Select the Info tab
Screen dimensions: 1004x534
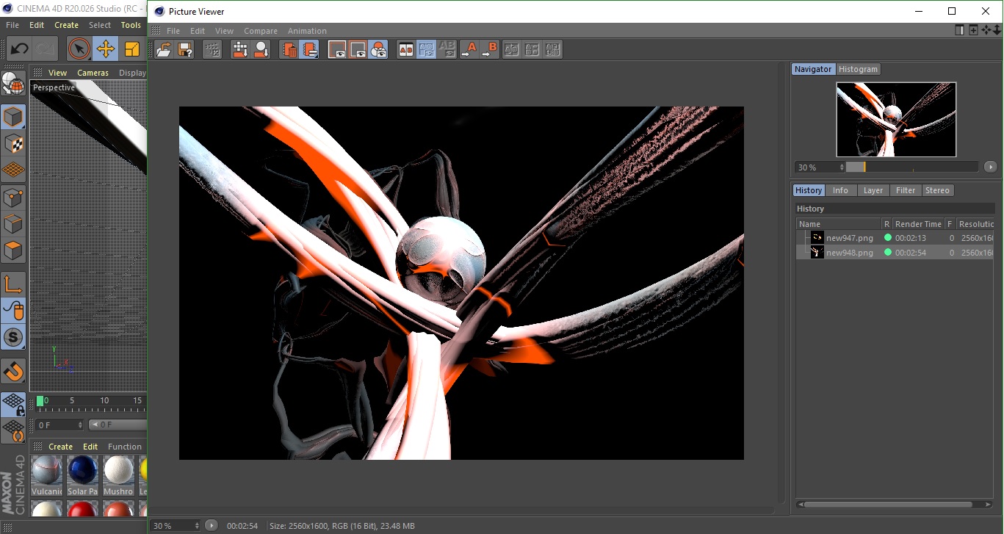pos(840,190)
